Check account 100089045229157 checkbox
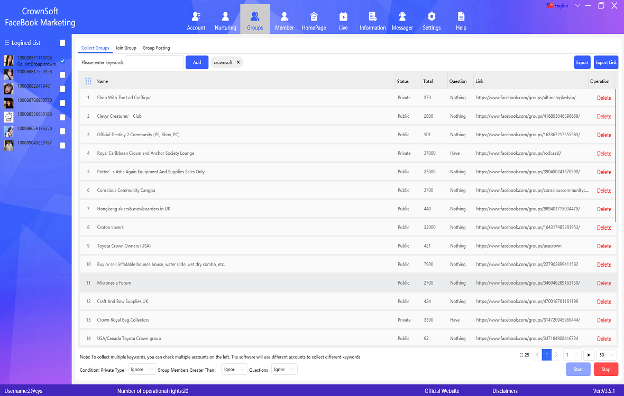Image resolution: width=624 pixels, height=396 pixels. 62,146
